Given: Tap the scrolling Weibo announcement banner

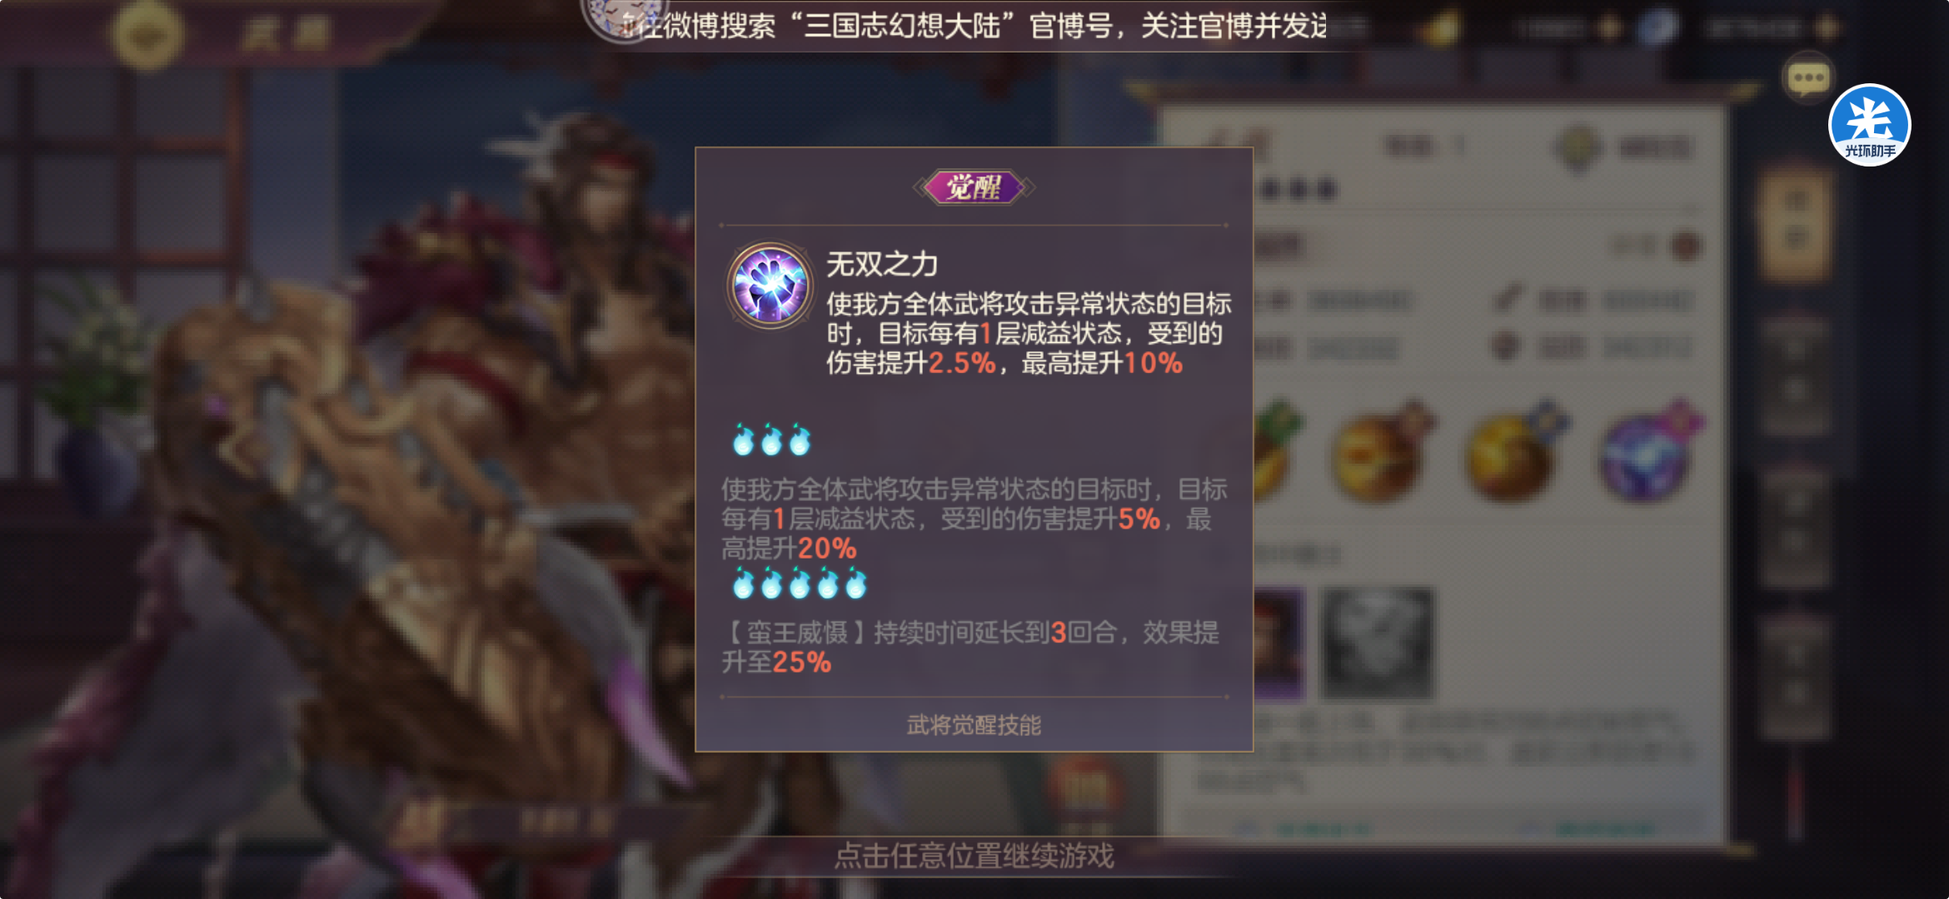Looking at the screenshot, I should [974, 26].
